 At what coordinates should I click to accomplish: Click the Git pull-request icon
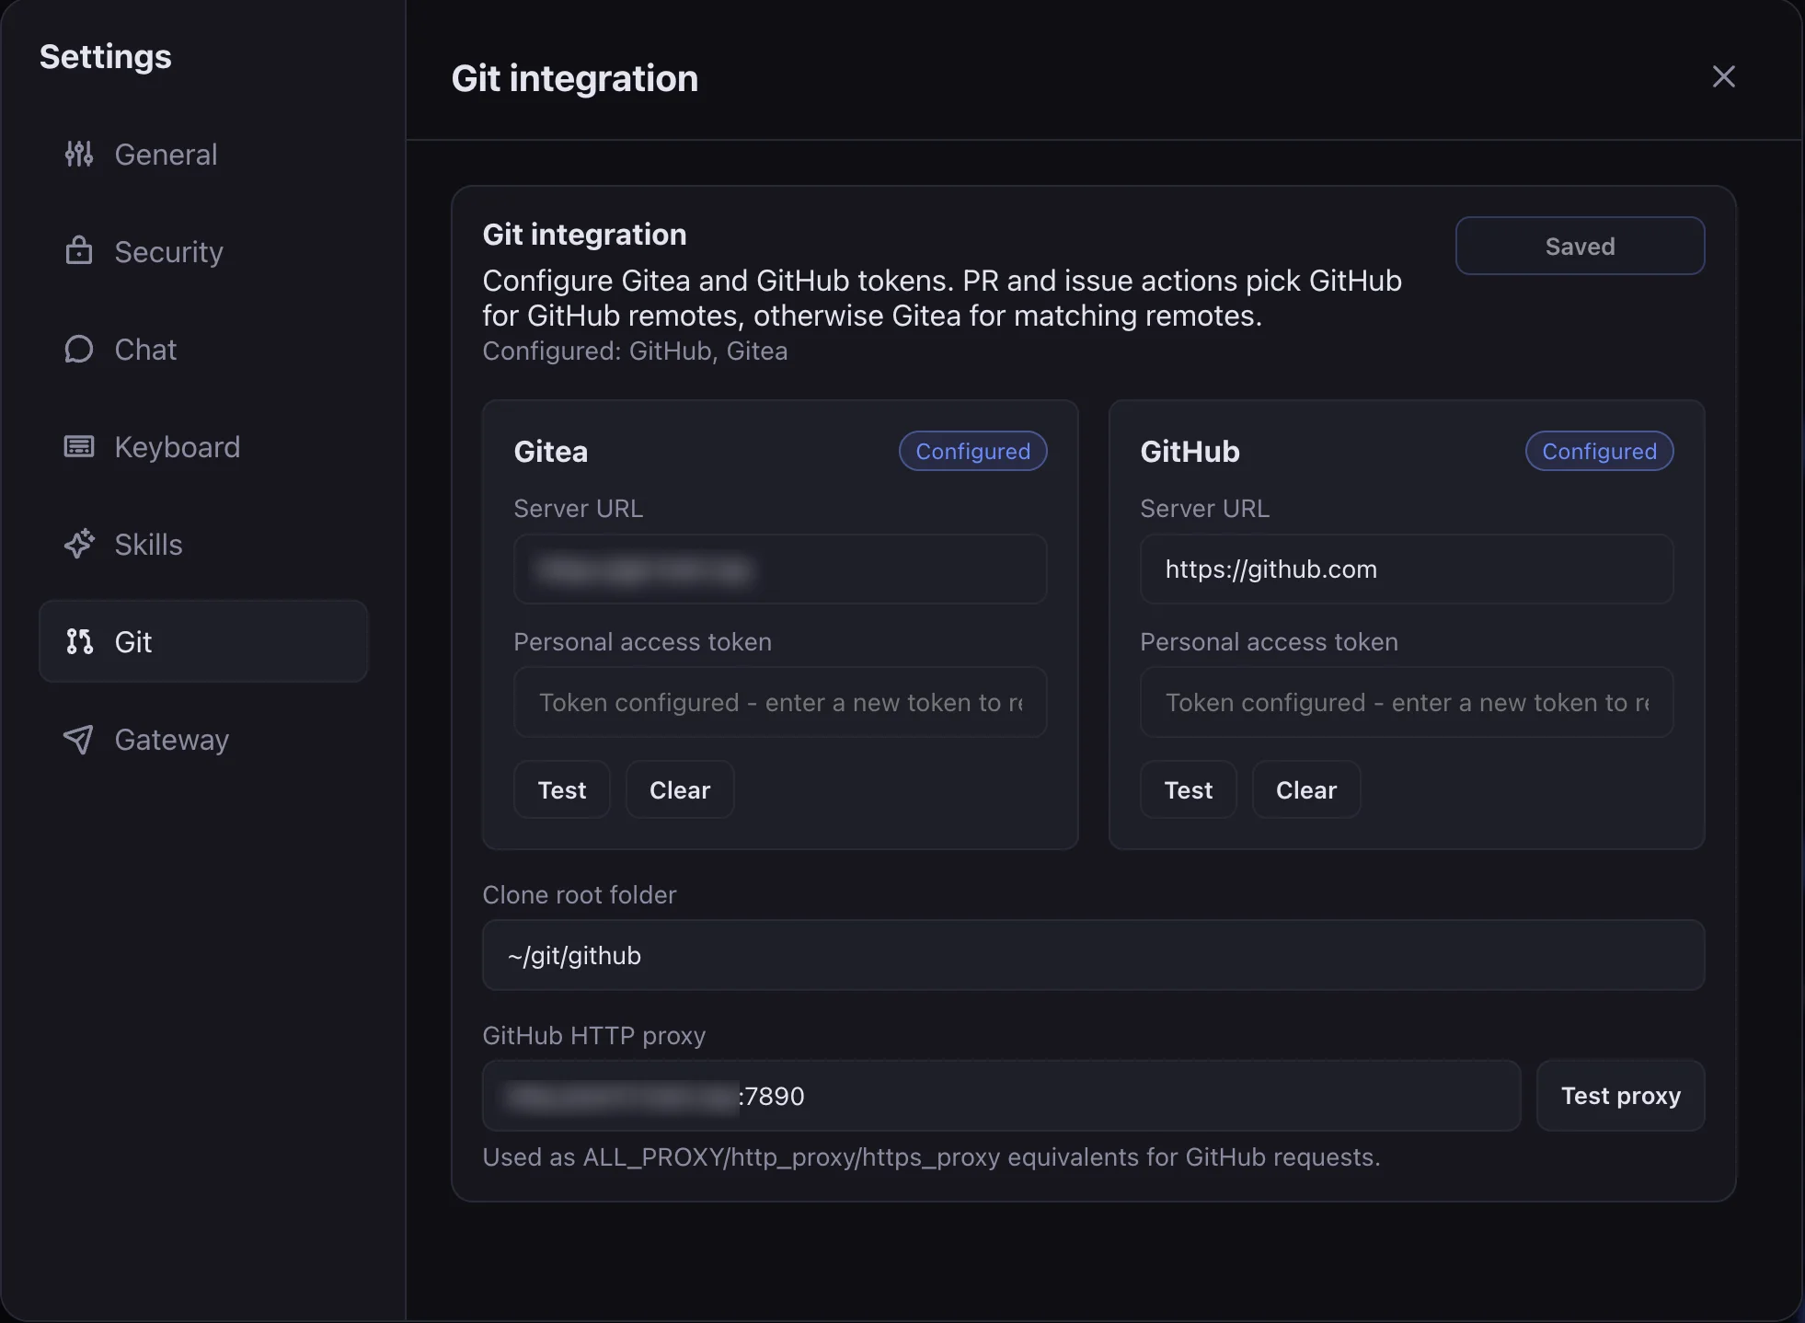tap(79, 641)
